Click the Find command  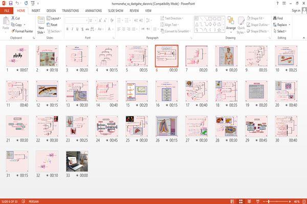[278, 18]
